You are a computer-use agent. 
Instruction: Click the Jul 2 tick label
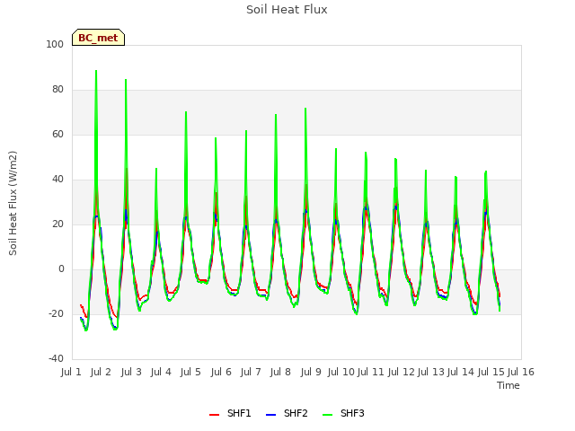pyautogui.click(x=101, y=372)
